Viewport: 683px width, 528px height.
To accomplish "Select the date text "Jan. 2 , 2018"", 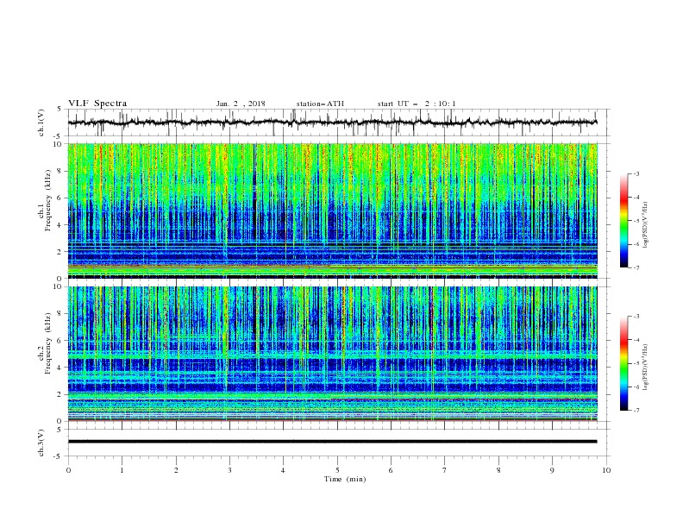I will (x=241, y=104).
